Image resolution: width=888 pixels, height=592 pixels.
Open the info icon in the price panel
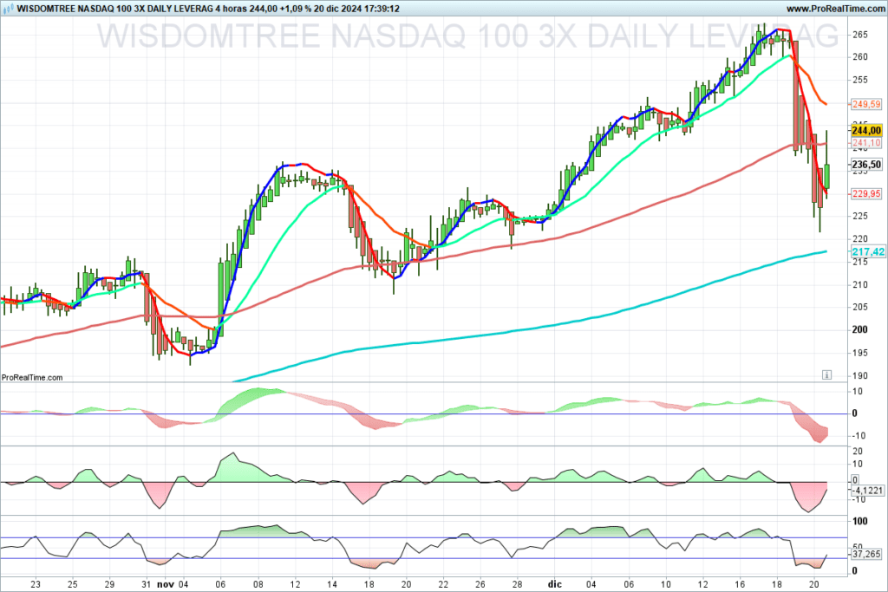click(826, 374)
